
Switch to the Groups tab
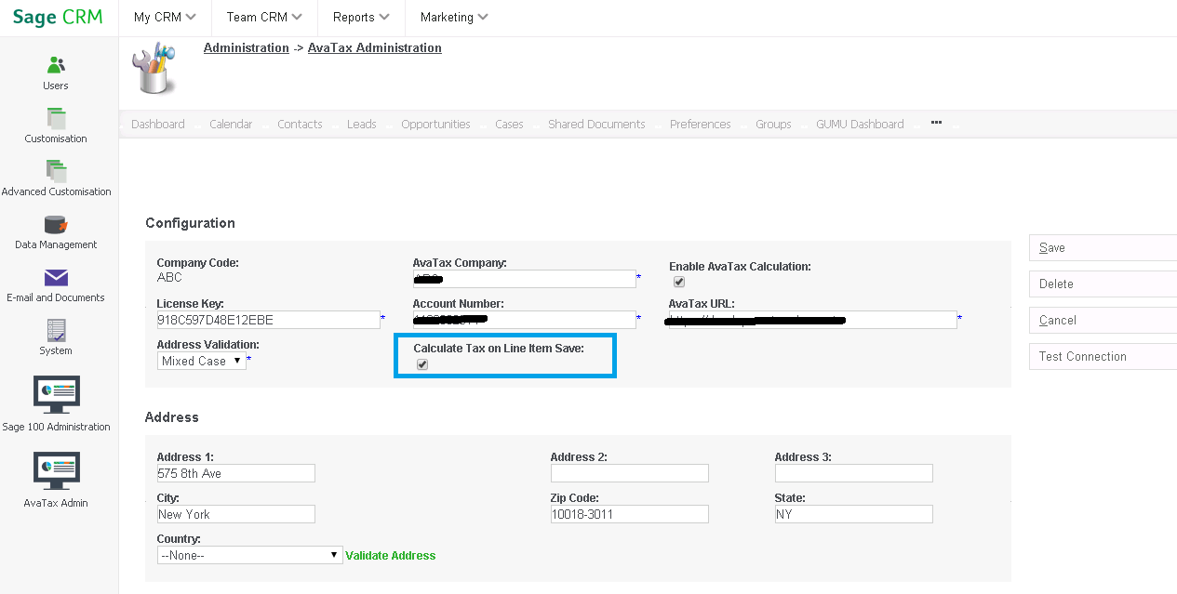click(x=773, y=125)
